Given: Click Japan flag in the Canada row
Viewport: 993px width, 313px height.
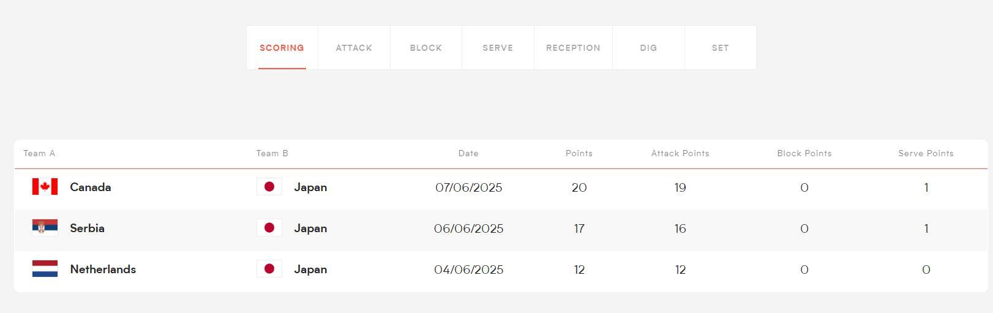Looking at the screenshot, I should point(269,187).
